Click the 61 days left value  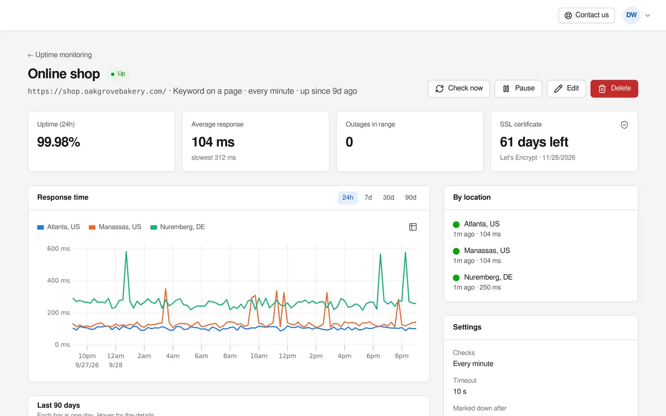point(534,142)
